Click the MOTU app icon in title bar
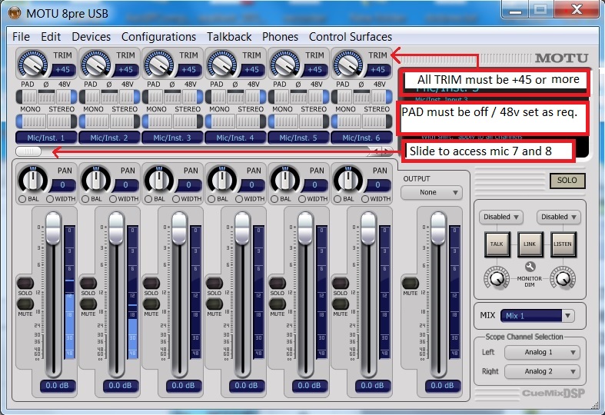Viewport: 605px width, 415px height. (x=15, y=13)
